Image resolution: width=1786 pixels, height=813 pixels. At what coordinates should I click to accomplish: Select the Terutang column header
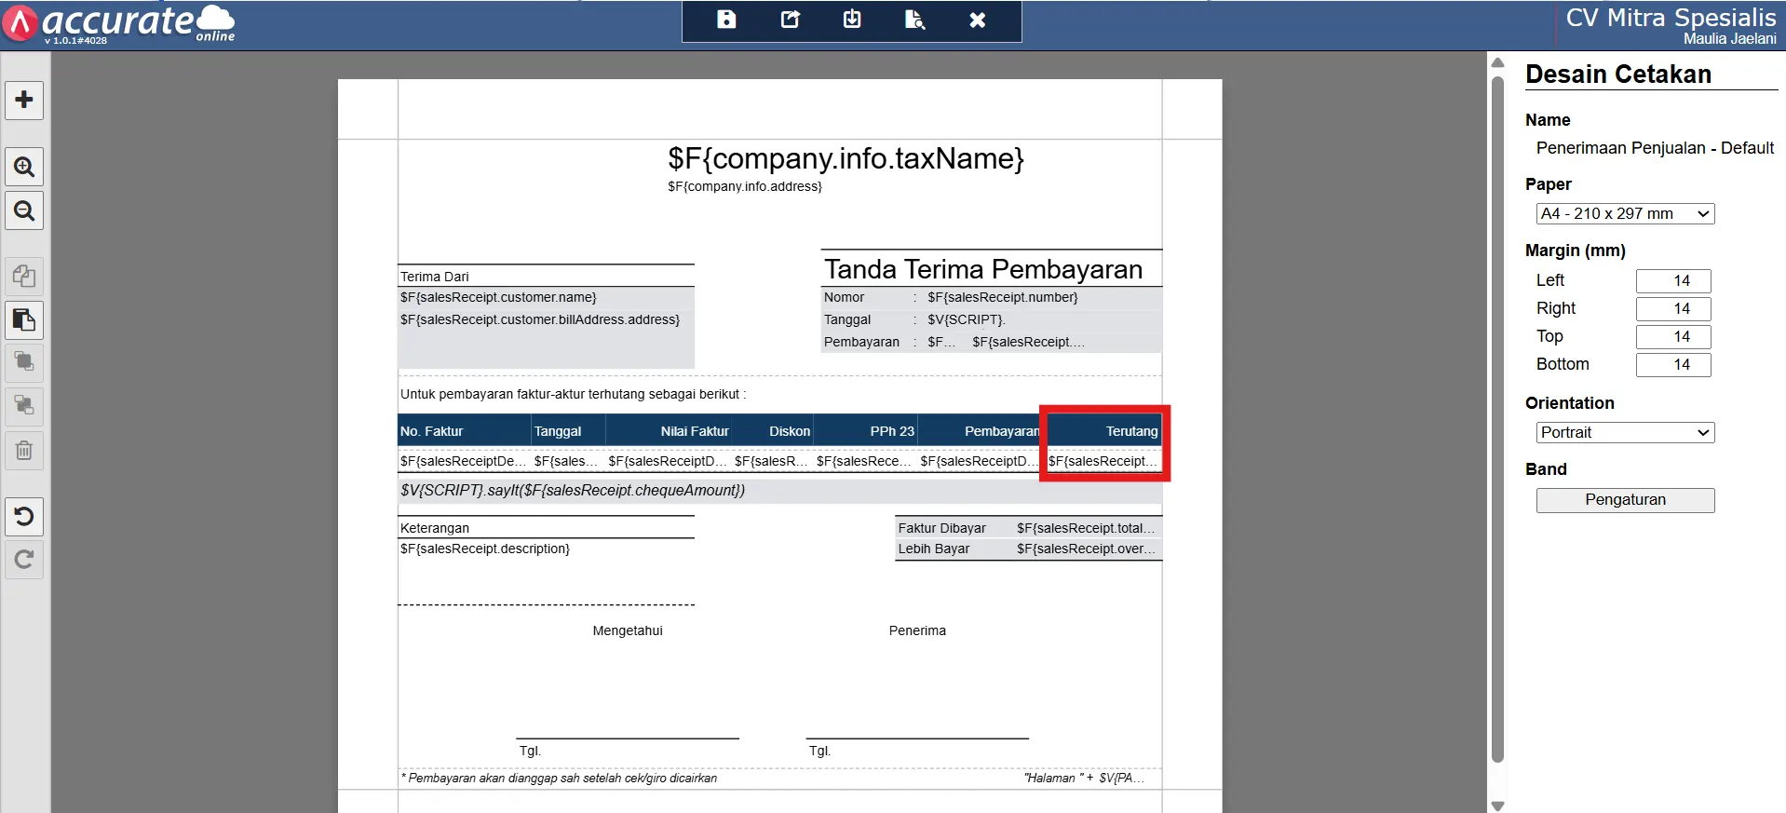pos(1104,431)
